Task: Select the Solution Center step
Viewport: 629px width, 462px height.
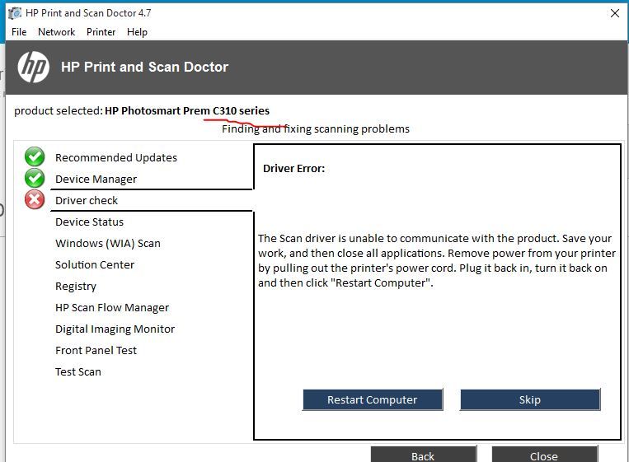Action: [95, 264]
